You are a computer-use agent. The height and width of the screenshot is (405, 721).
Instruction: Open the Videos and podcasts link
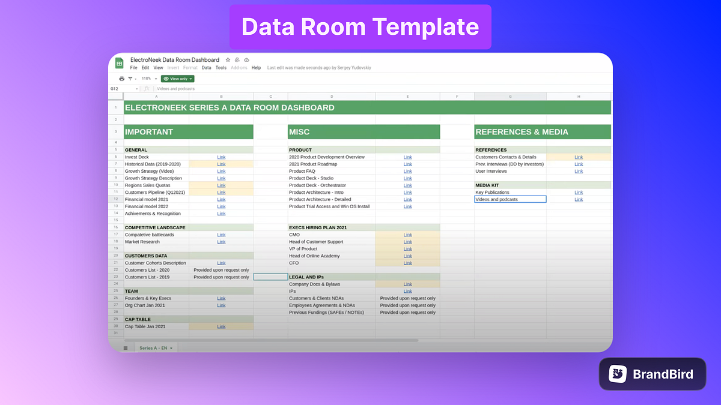(579, 199)
